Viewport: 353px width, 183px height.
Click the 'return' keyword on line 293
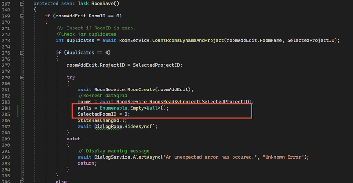[x=86, y=163]
